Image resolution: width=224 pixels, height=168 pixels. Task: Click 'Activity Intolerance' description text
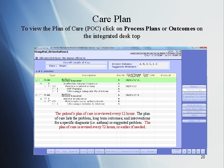point(75,99)
